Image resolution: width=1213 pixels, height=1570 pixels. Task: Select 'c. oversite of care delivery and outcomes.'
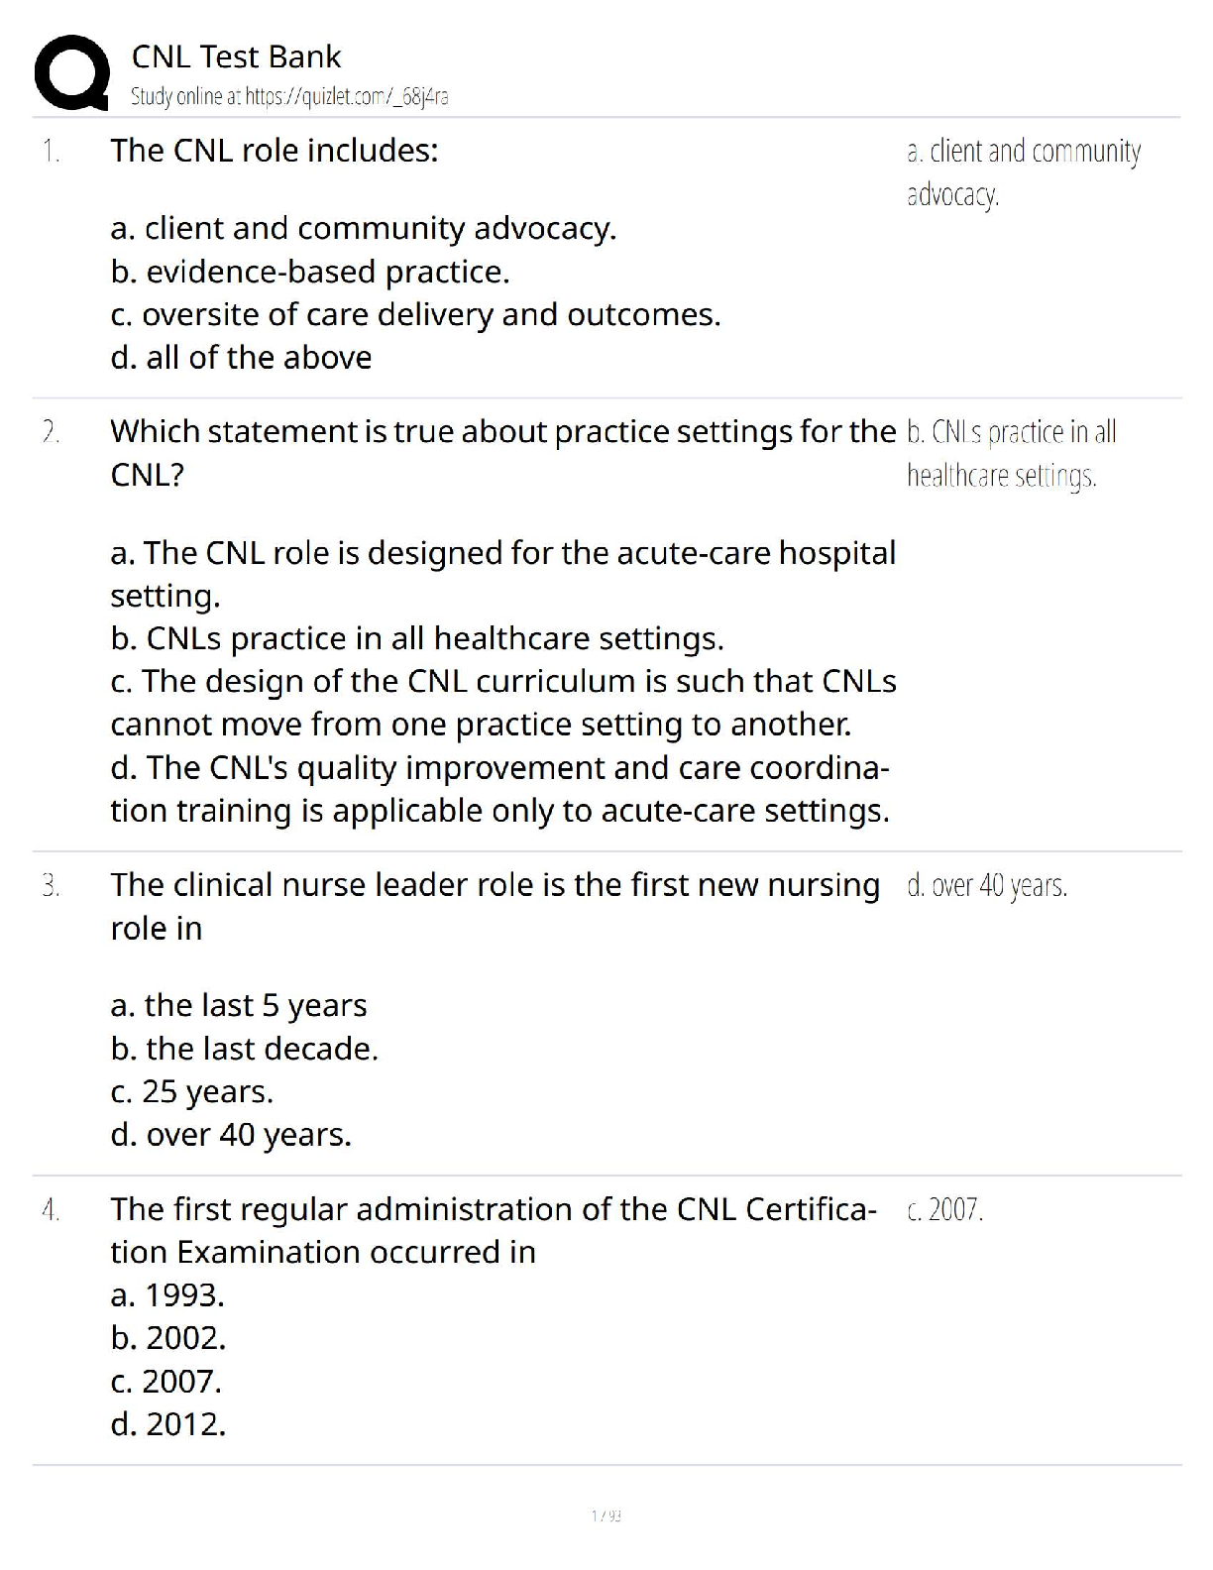(x=415, y=314)
